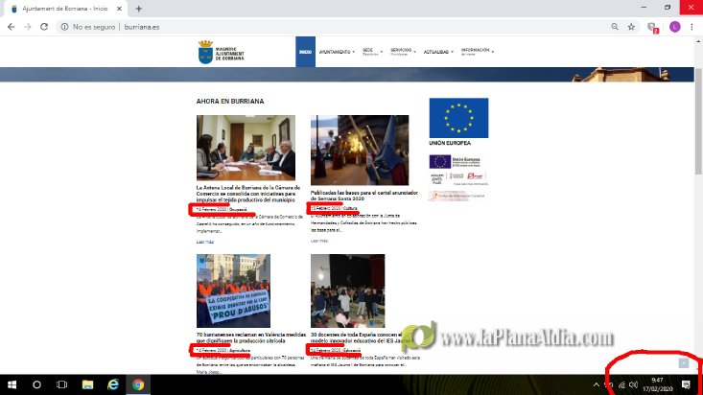
Task: Open Cortana search circle on taskbar
Action: [x=36, y=384]
